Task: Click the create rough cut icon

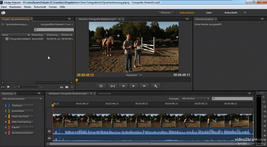Action: tap(62, 87)
